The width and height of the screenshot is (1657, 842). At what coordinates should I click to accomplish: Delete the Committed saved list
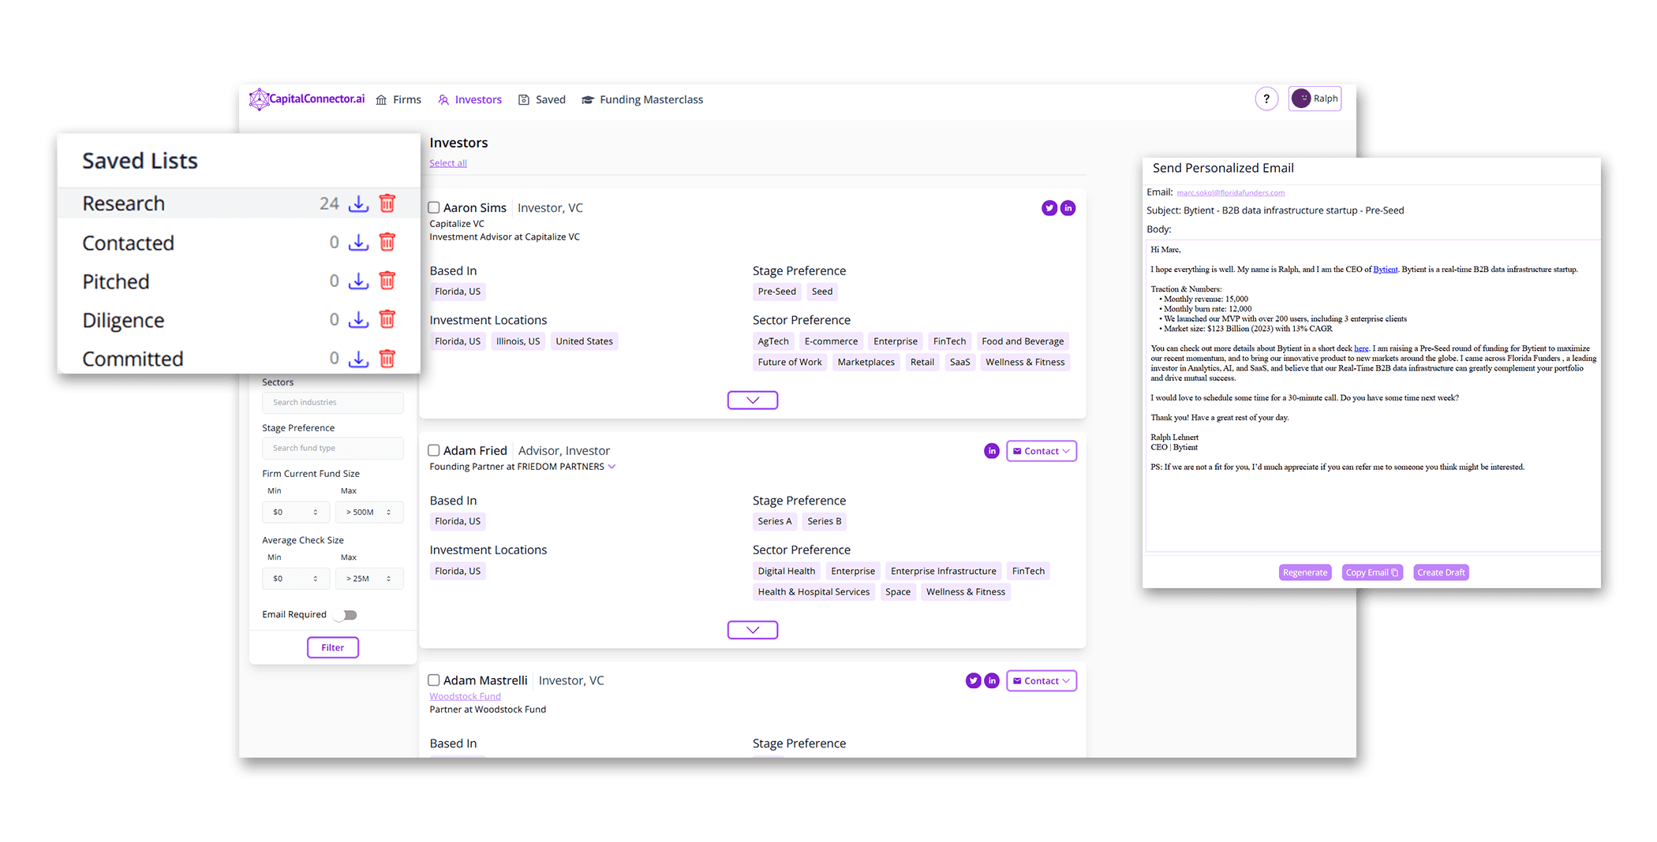(x=387, y=359)
